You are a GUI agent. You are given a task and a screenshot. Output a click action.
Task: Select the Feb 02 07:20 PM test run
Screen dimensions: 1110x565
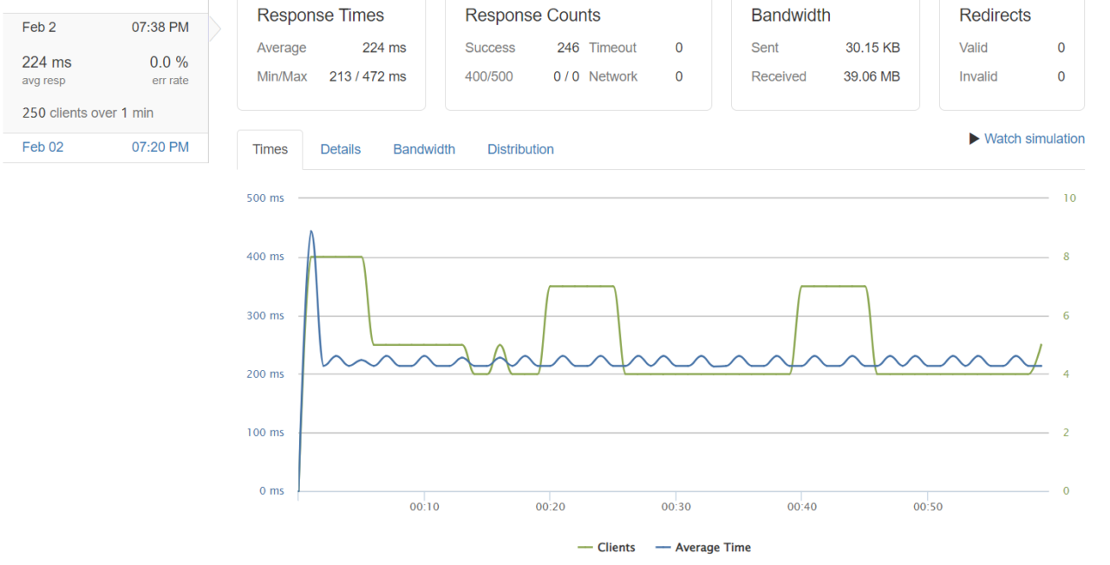pyautogui.click(x=104, y=146)
